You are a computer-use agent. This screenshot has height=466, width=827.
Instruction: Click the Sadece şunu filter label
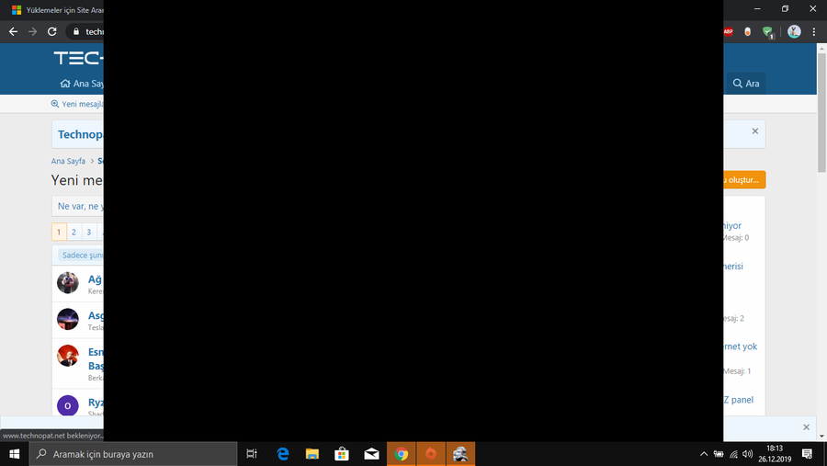point(82,255)
